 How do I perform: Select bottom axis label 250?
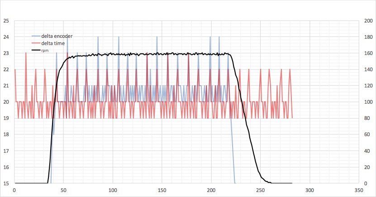261,190
